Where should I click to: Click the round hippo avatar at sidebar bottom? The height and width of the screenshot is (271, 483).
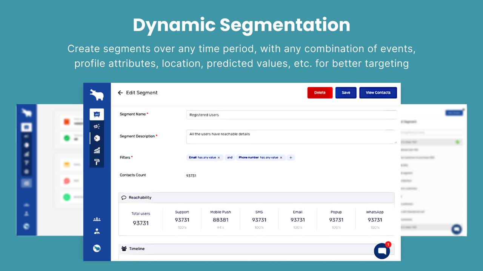pos(97,248)
